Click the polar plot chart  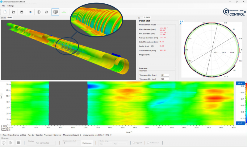[212, 50]
